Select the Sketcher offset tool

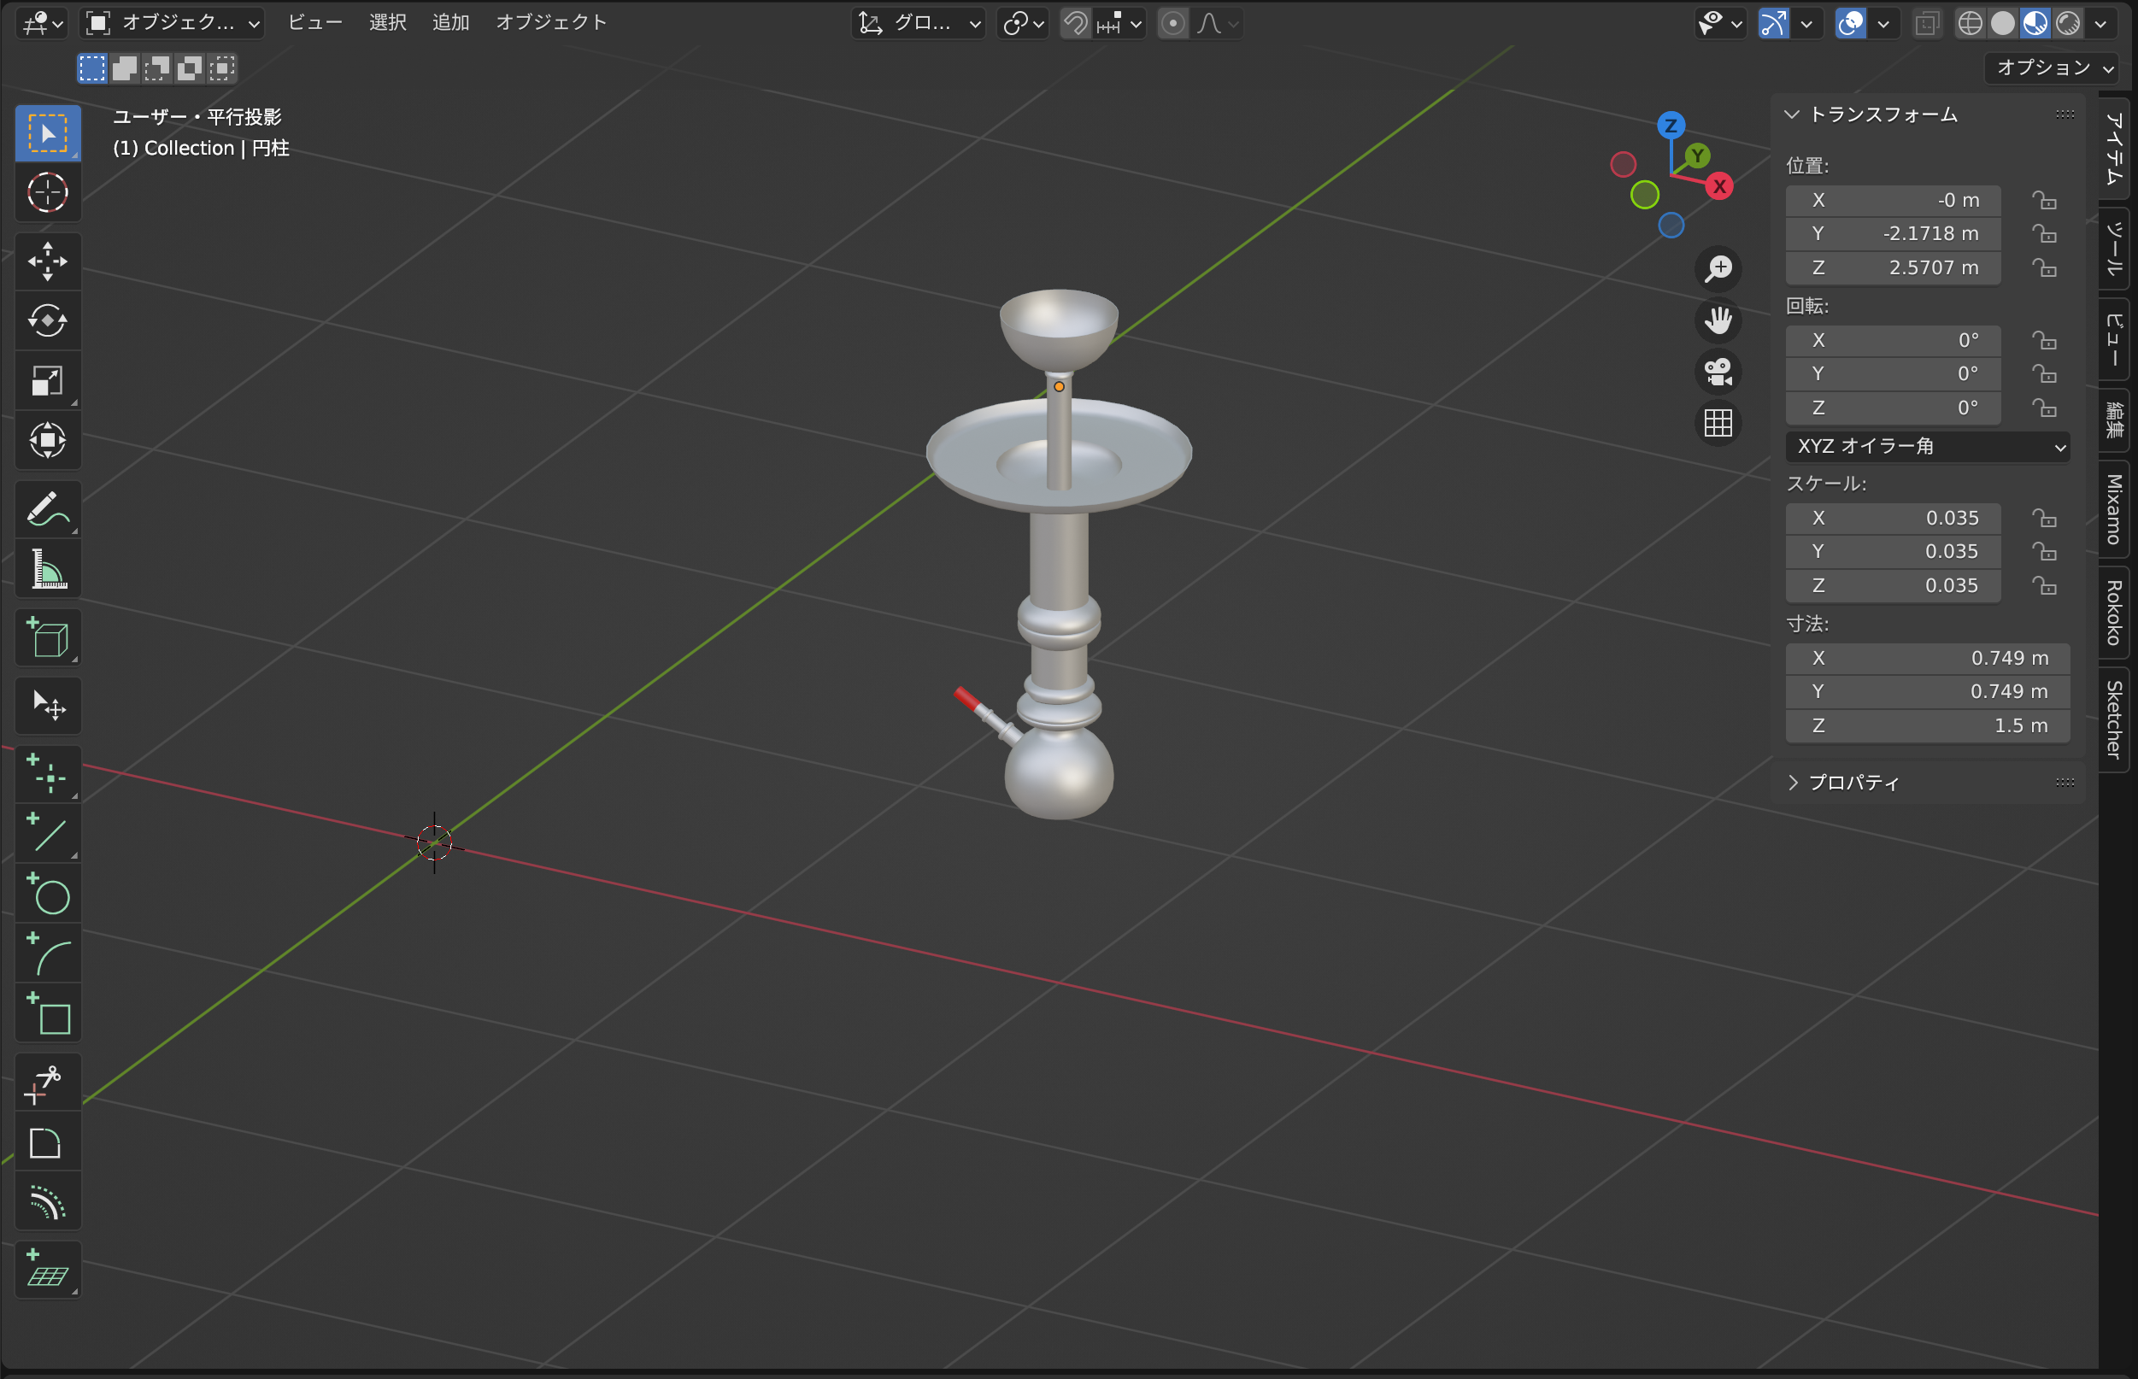pos(49,1200)
